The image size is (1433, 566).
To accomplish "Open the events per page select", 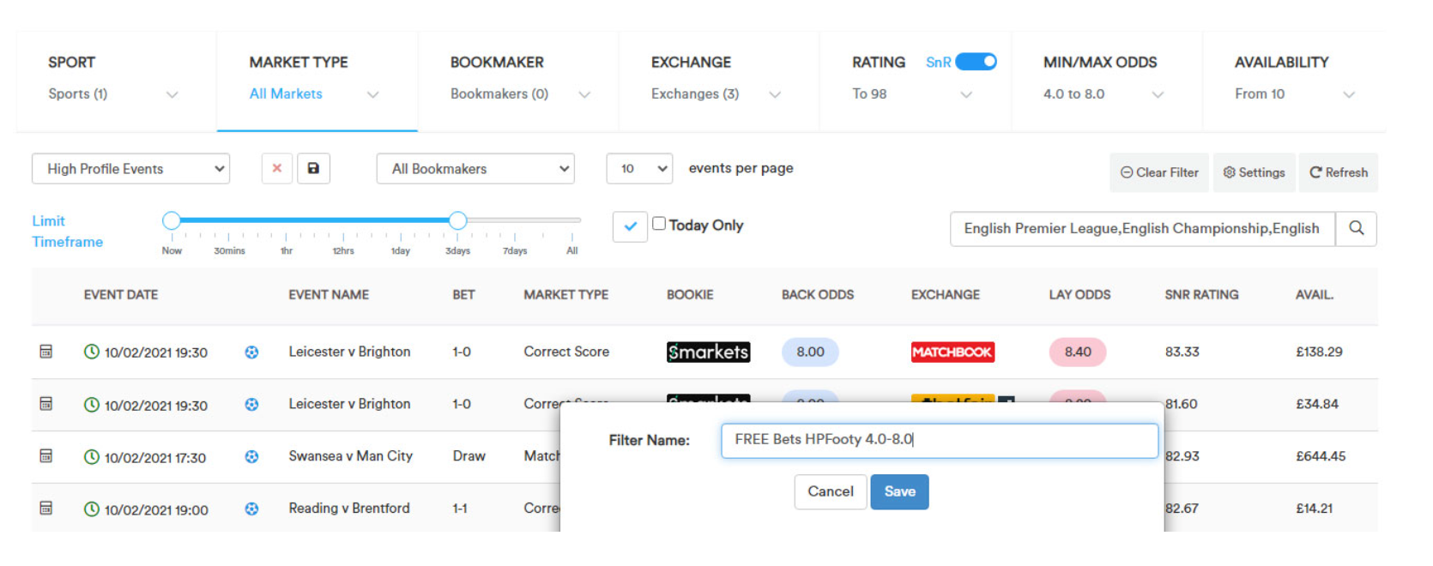I will (639, 169).
